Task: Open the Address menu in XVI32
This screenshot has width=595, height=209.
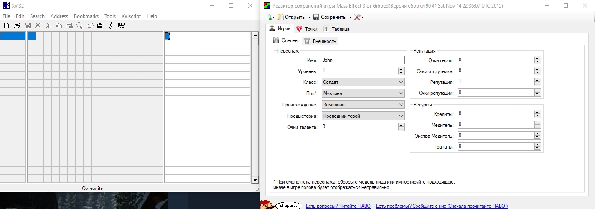Action: 59,16
